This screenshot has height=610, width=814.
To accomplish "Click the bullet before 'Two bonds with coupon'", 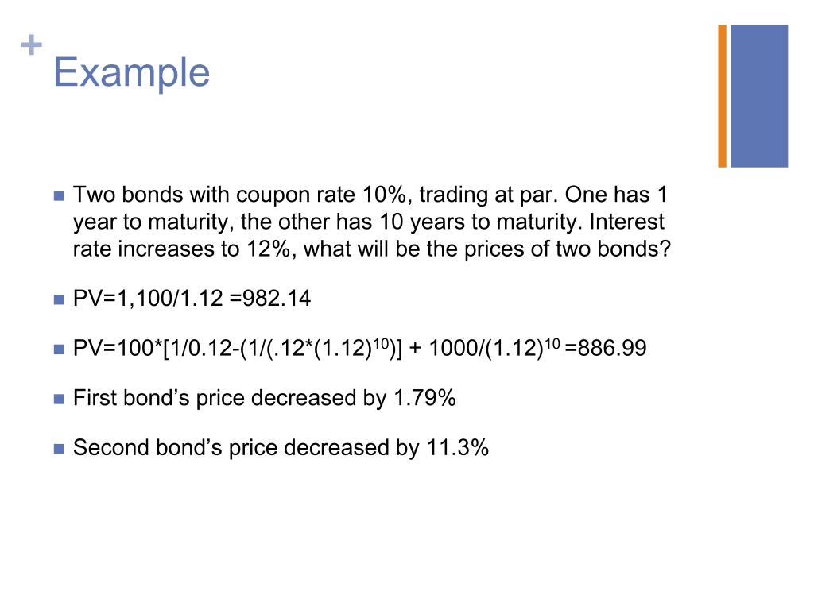I will [x=58, y=195].
